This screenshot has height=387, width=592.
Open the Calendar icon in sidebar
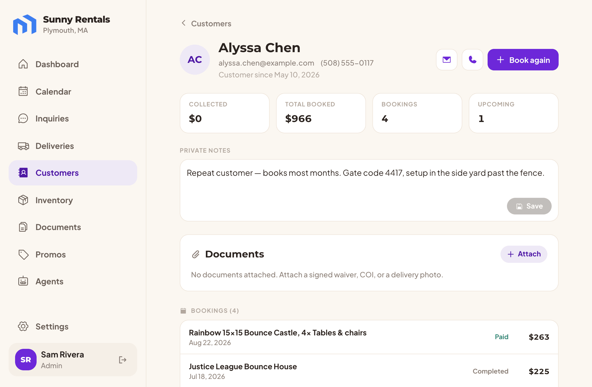coord(23,91)
